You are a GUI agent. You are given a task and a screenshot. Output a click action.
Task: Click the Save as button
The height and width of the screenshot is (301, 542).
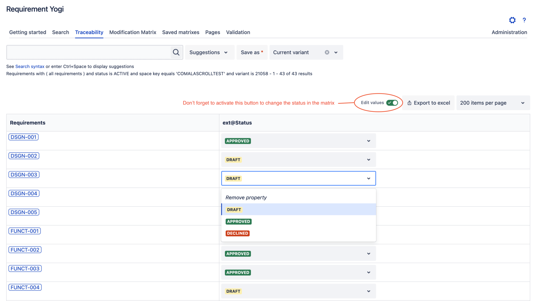[x=251, y=52]
